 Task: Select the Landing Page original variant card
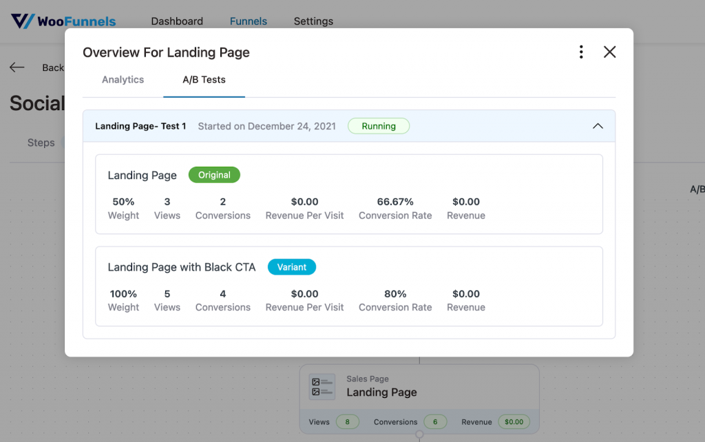click(348, 194)
